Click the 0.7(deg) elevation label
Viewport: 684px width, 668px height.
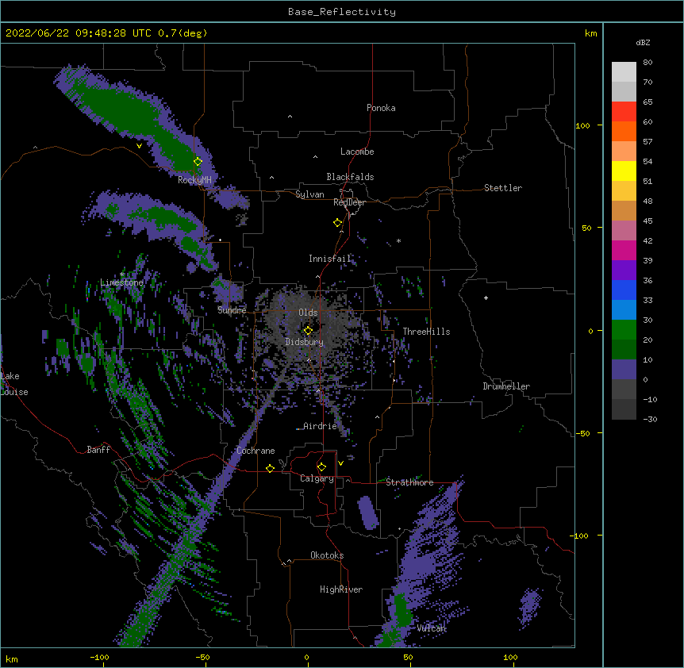coord(183,33)
